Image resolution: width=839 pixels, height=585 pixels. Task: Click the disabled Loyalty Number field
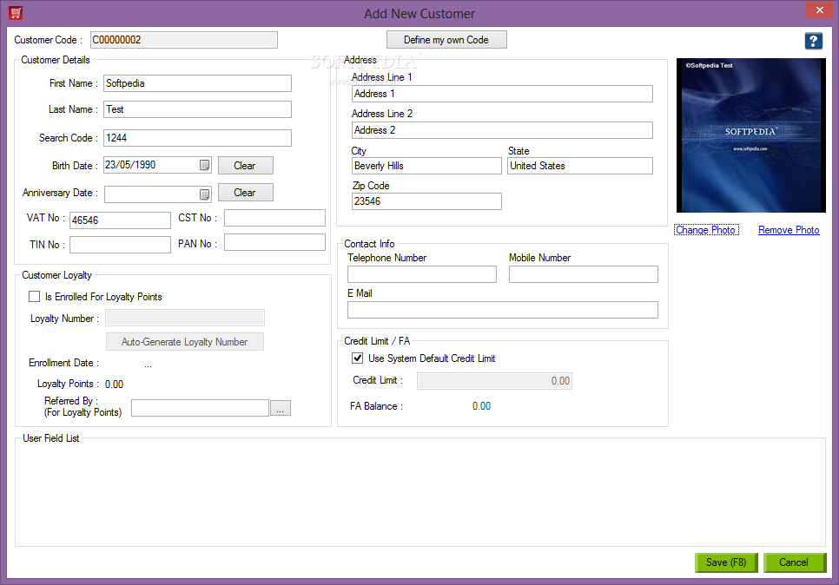pos(185,318)
